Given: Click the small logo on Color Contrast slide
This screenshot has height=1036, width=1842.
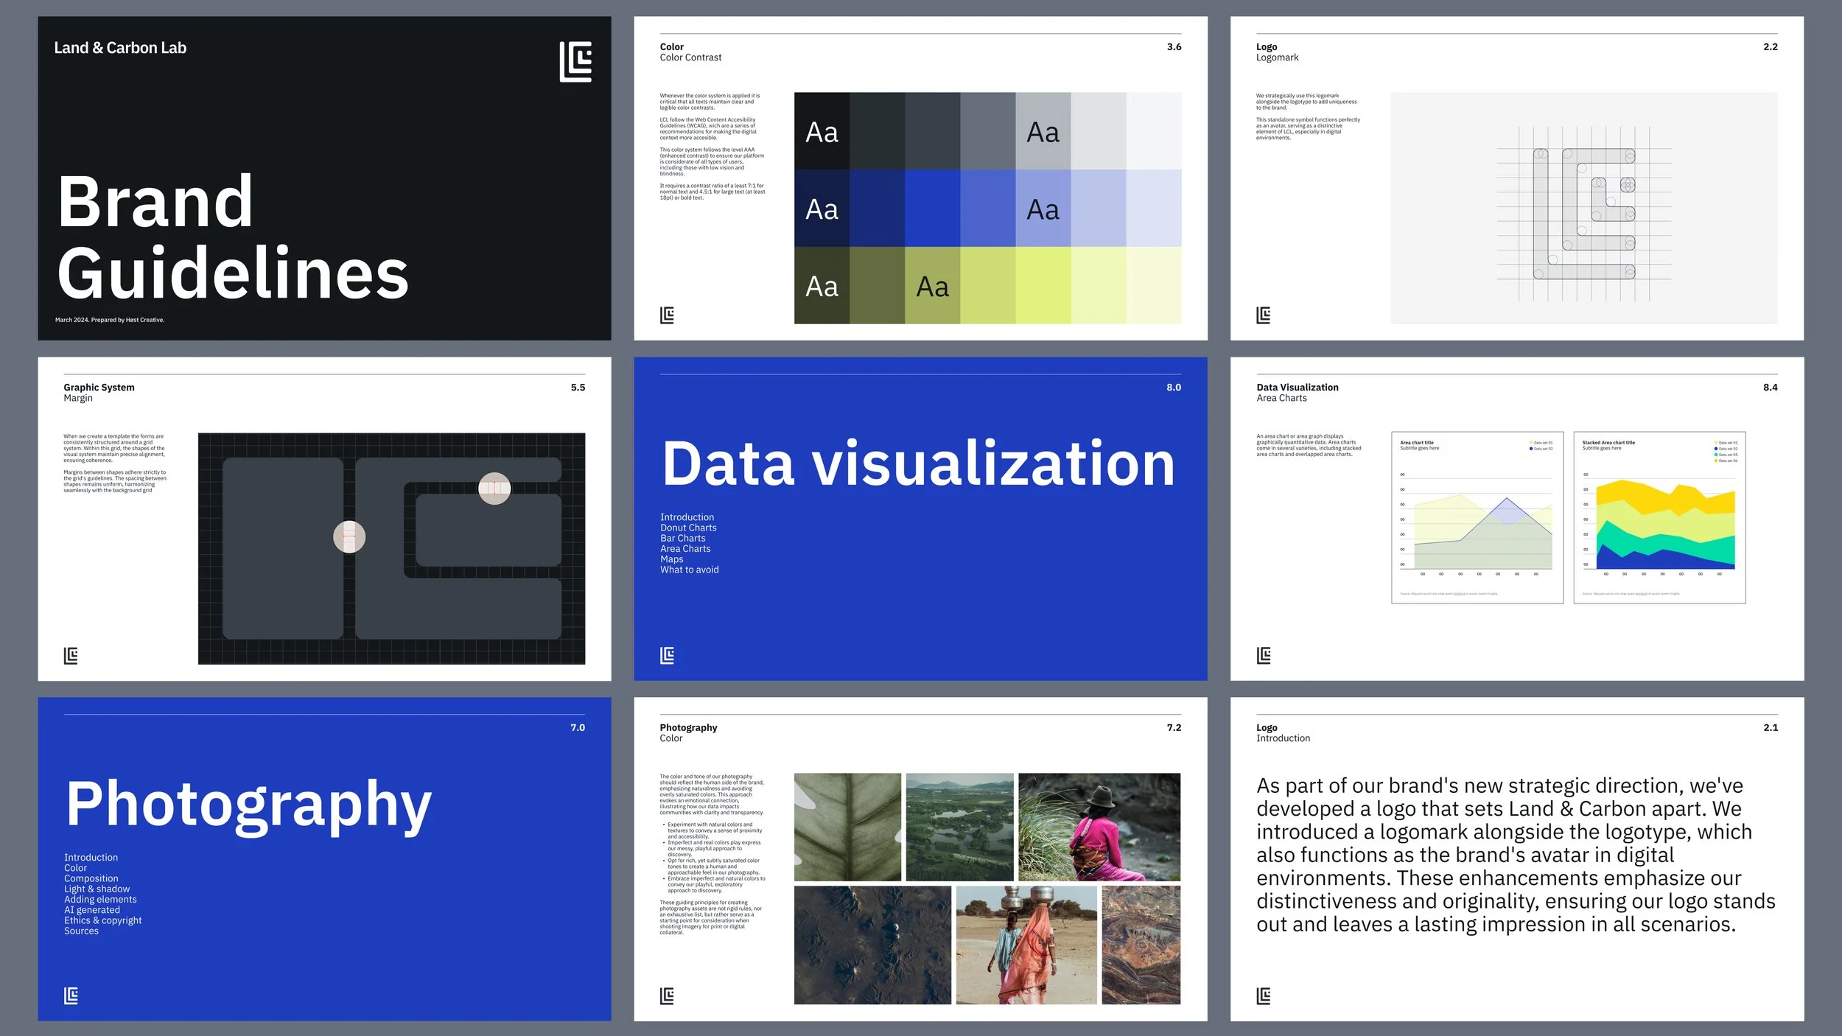Looking at the screenshot, I should tap(667, 315).
